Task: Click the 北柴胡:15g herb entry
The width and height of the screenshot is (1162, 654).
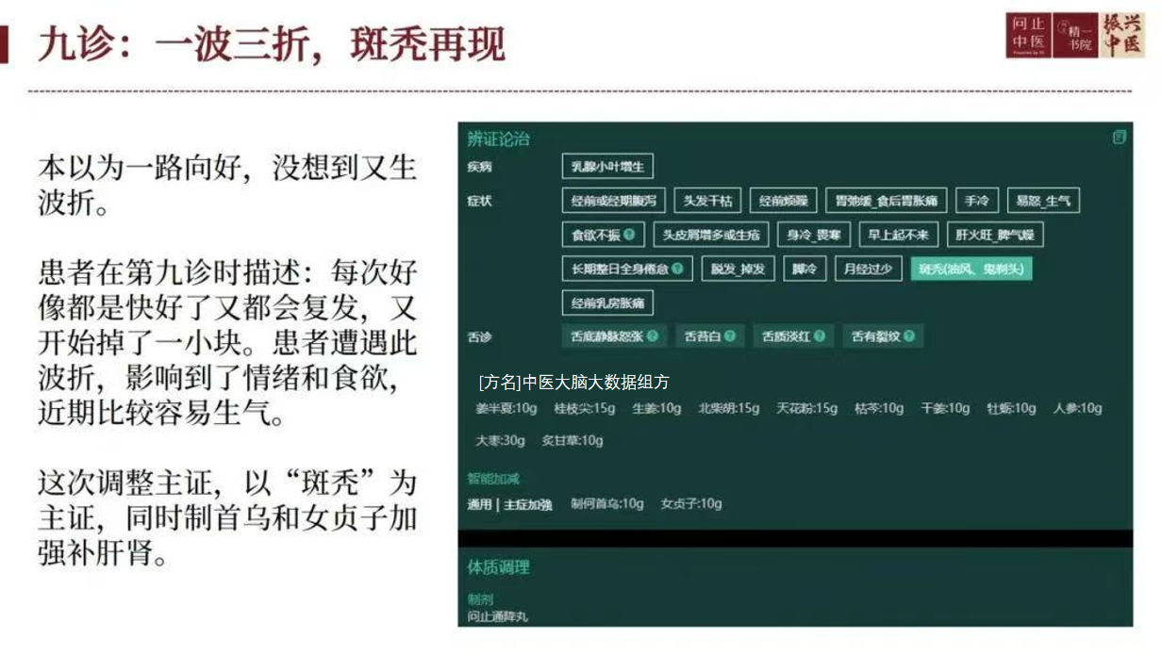Action: [729, 408]
